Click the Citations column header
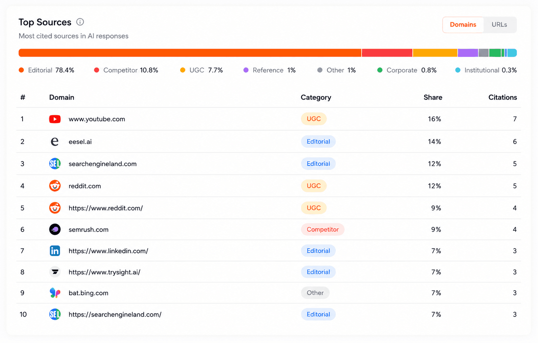 coord(503,97)
